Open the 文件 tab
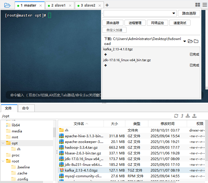The height and width of the screenshot is (183, 208). tap(9, 108)
